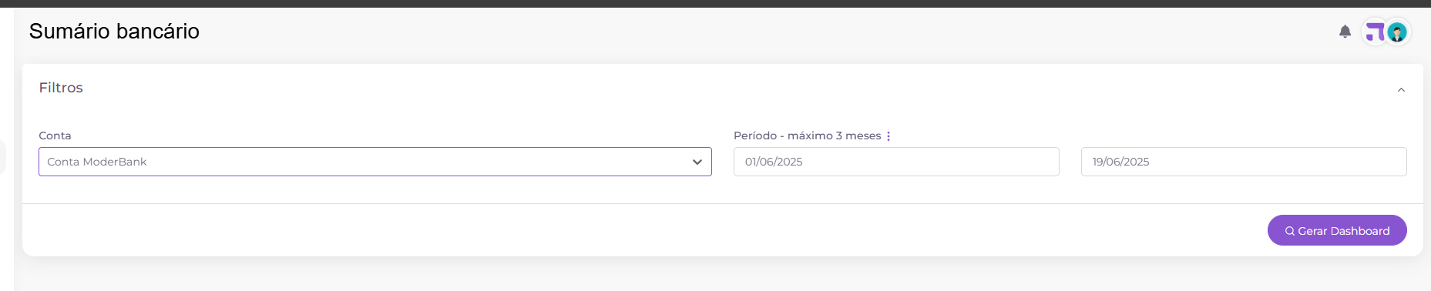The width and height of the screenshot is (1431, 291).
Task: Open the user avatar profile menu
Action: (1397, 32)
